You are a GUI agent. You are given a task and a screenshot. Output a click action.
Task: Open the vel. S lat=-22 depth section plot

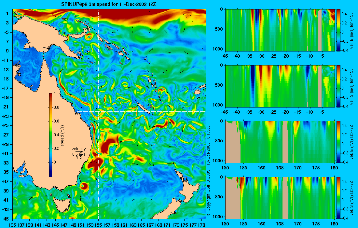tap(280, 198)
